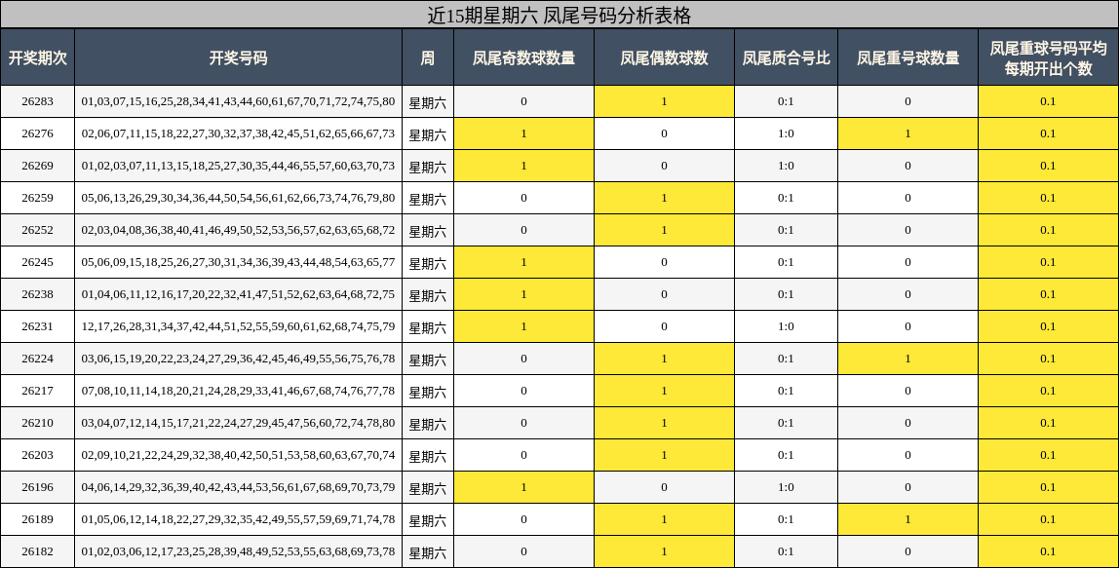Select winning numbers starting 02,06,07,11,15
The height and width of the screenshot is (568, 1119).
point(238,133)
